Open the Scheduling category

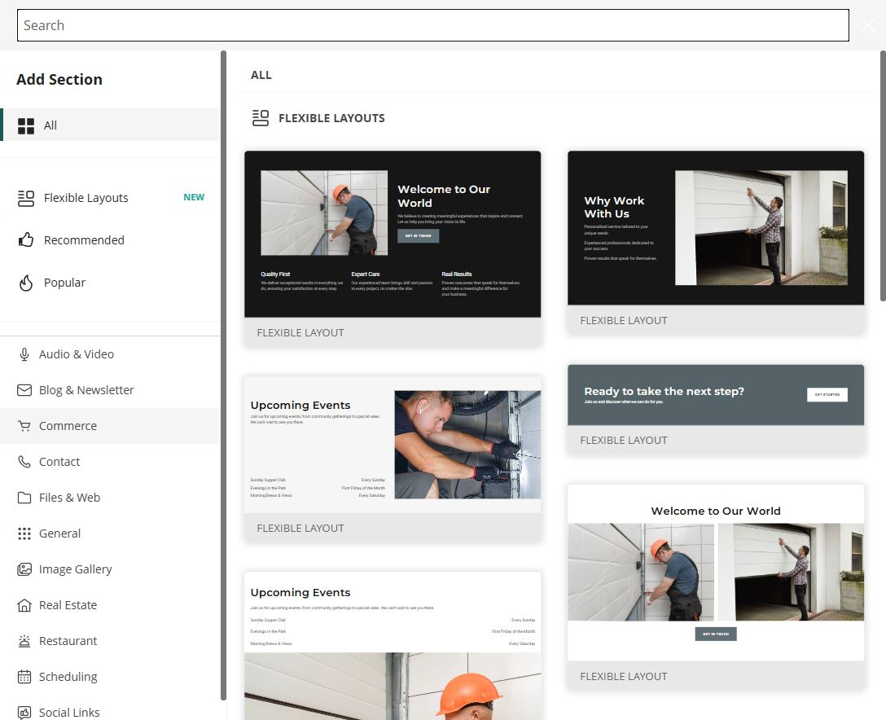pos(110,677)
